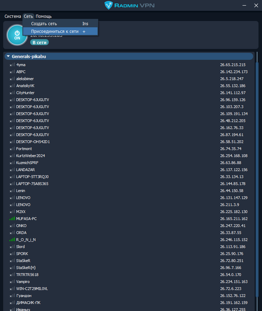The width and height of the screenshot is (262, 311).
Task: Click the offline icon next to SPORK
Action: [12, 254]
